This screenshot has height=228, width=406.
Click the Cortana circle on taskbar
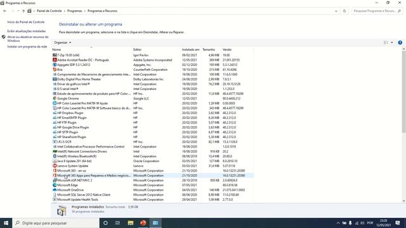point(105,223)
